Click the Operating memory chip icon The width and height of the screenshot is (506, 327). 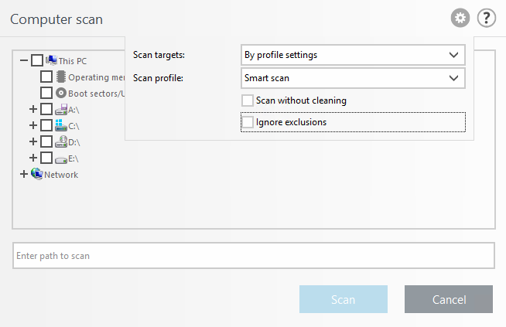tap(61, 77)
